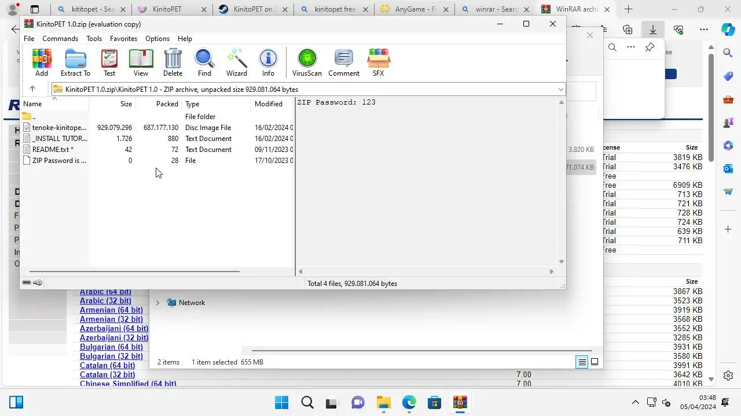741x416 pixels.
Task: Run the VirusScan tool icon
Action: point(307,62)
